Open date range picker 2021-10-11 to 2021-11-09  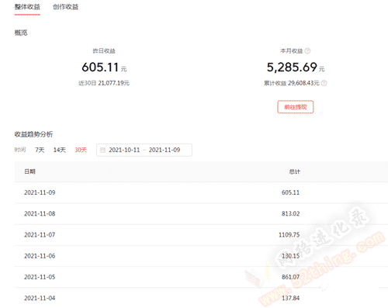[144, 150]
